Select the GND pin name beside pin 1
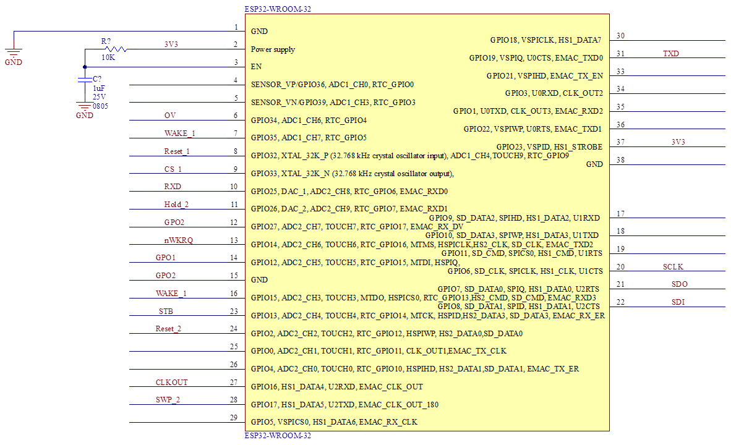The image size is (731, 445). [x=259, y=32]
